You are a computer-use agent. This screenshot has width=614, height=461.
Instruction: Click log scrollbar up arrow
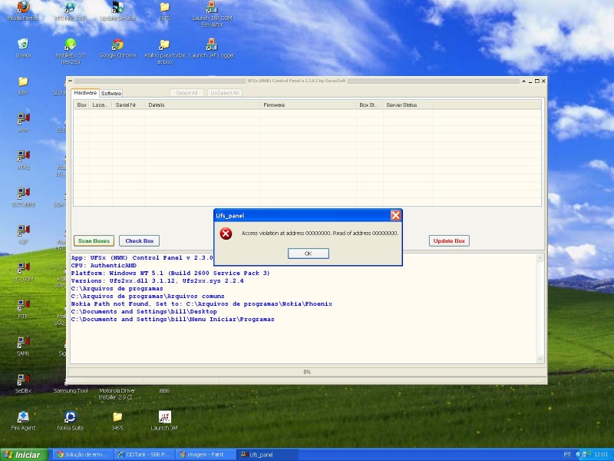540,258
